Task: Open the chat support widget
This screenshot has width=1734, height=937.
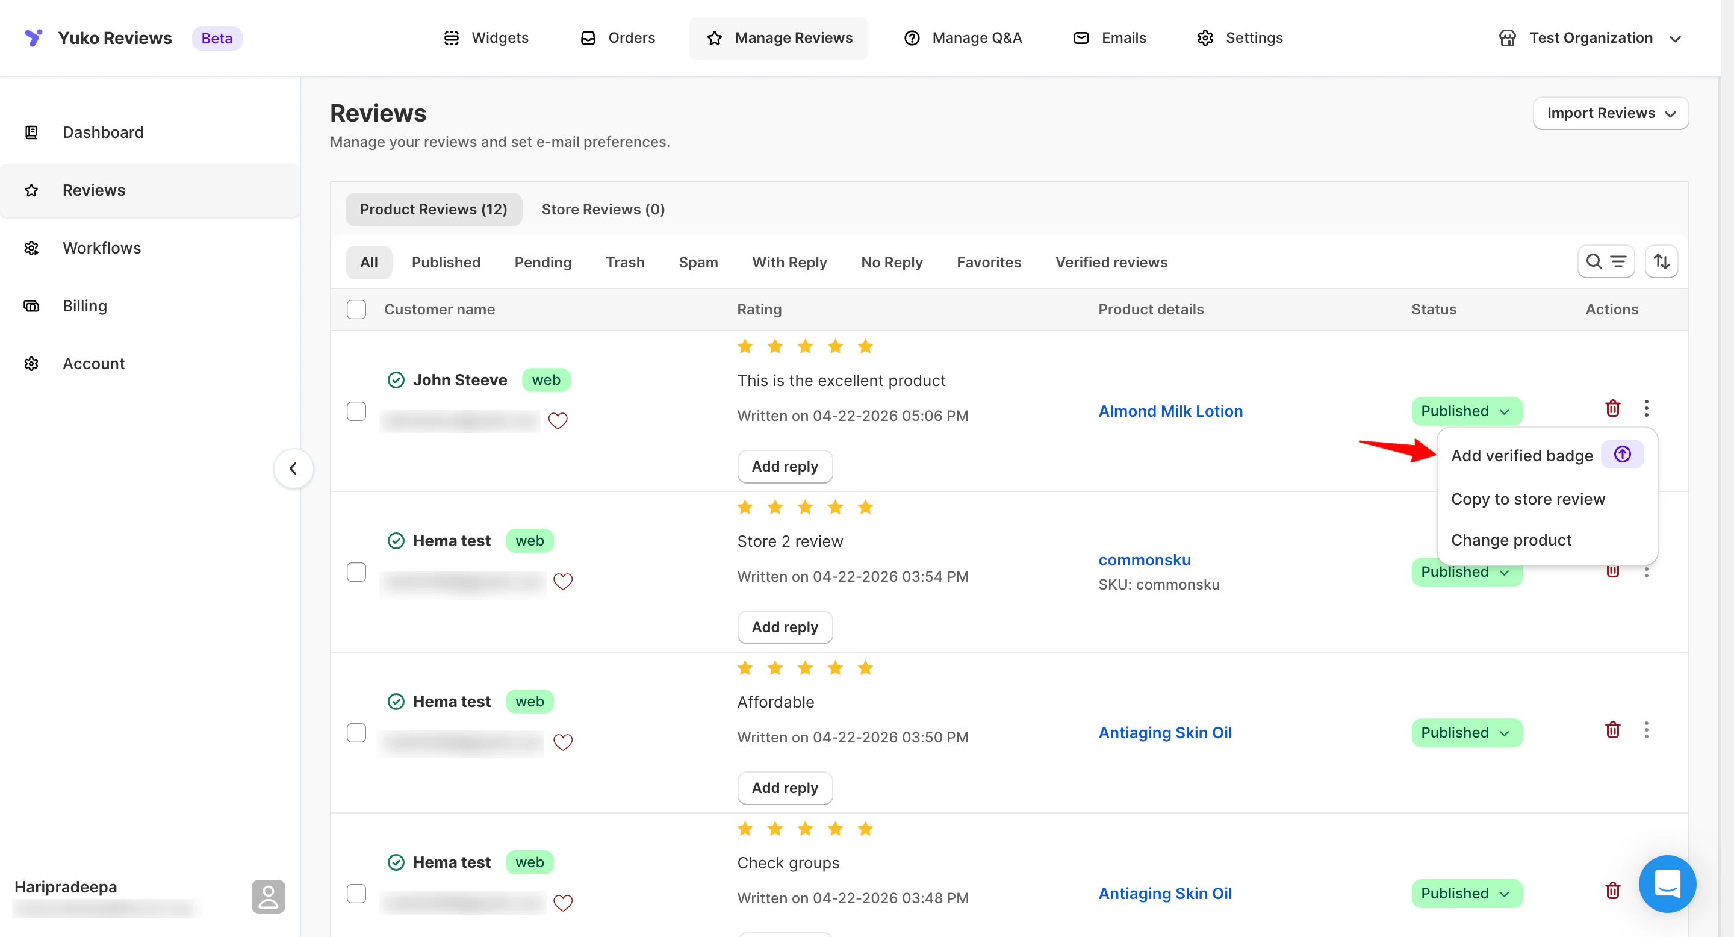Action: click(1667, 884)
